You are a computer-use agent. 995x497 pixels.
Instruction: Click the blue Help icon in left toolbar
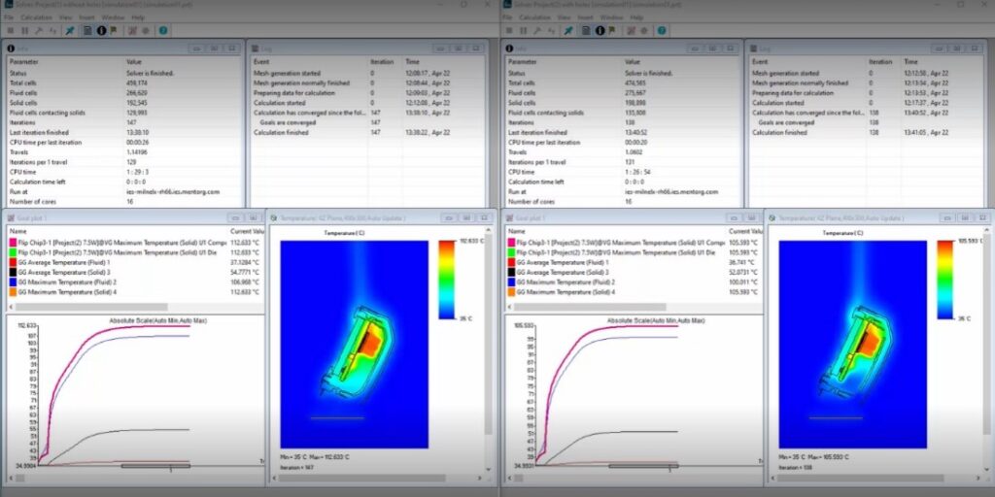162,30
